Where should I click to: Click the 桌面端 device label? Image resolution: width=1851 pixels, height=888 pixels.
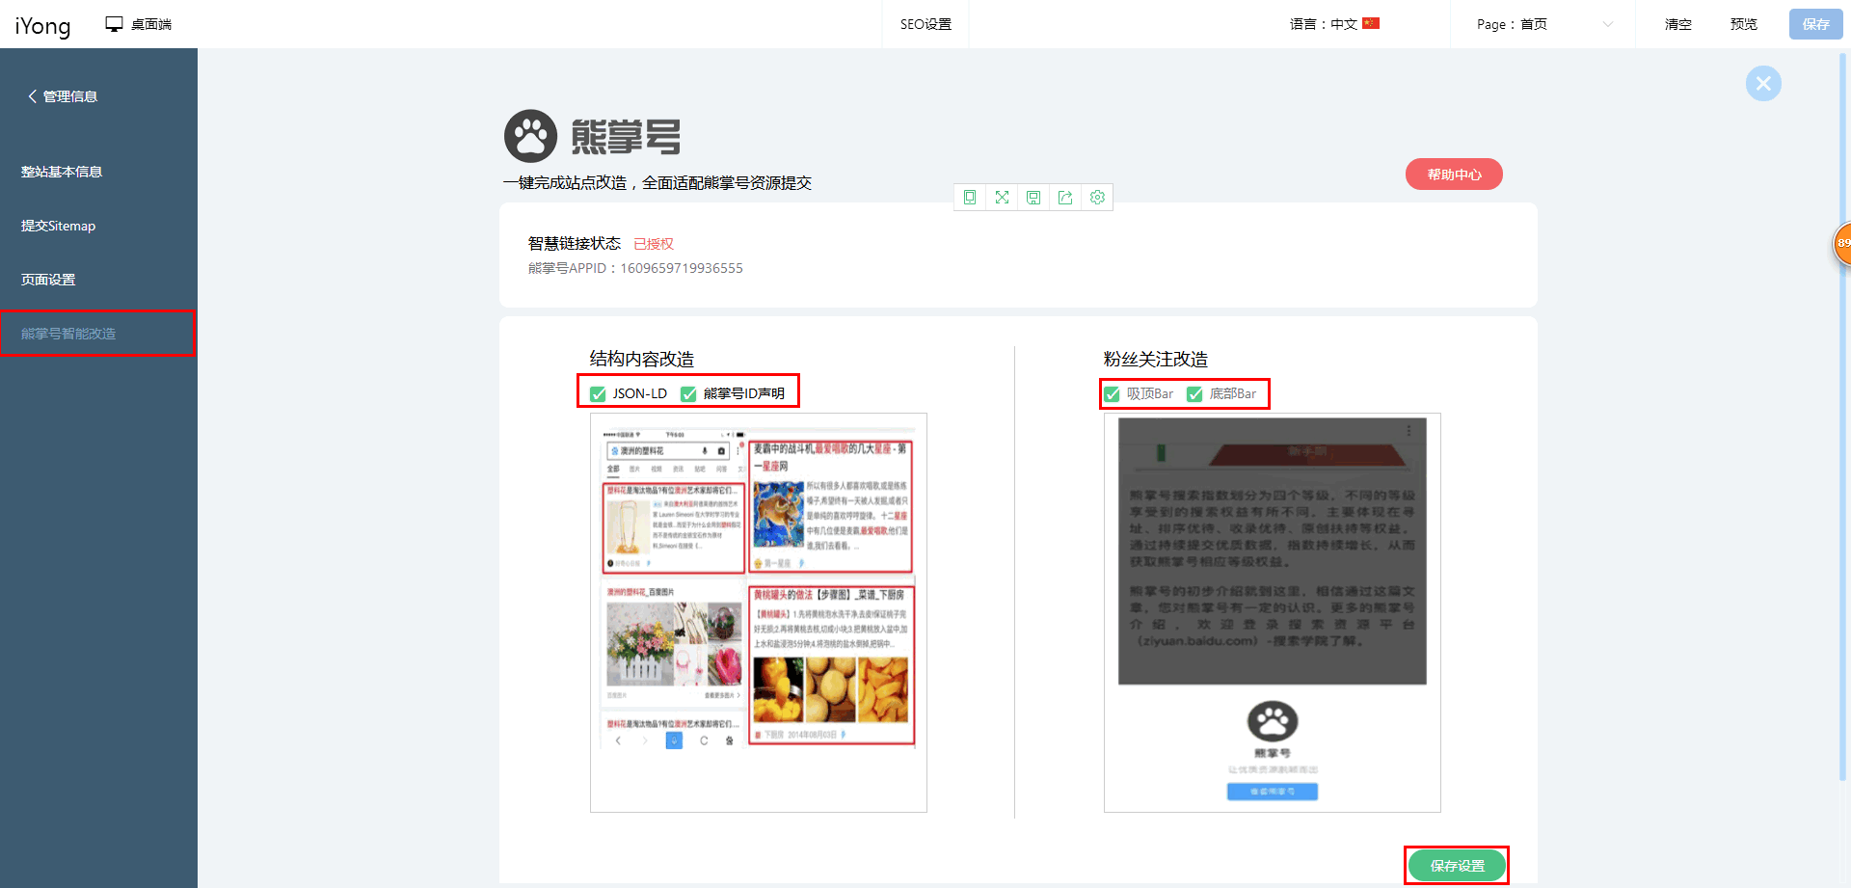tap(151, 24)
